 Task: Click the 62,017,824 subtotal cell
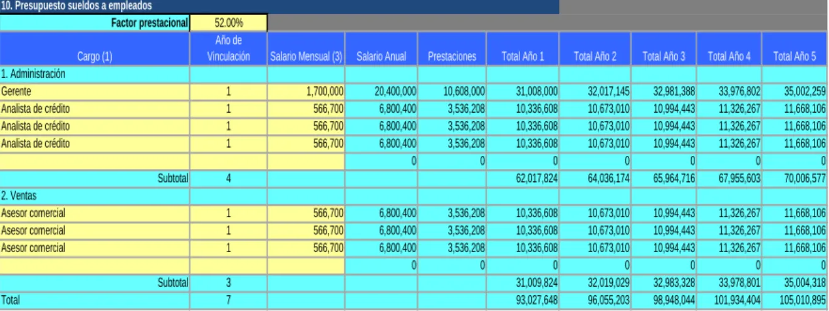click(523, 178)
